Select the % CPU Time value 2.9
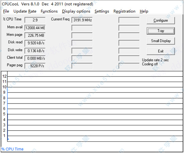The width and height of the screenshot is (184, 153). (x=35, y=20)
